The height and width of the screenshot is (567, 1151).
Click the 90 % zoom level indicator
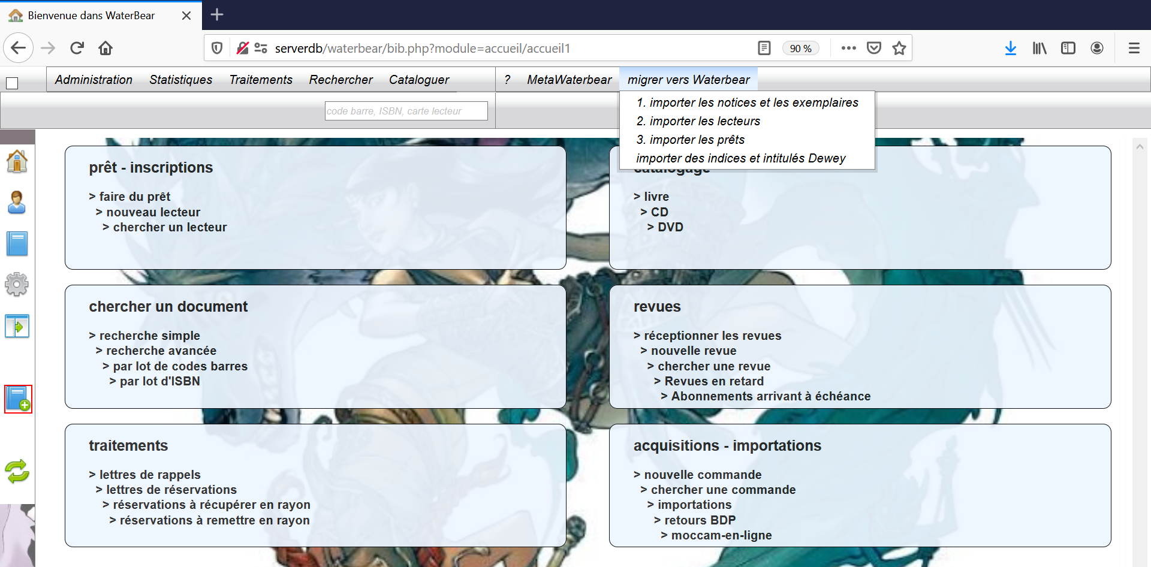click(800, 49)
